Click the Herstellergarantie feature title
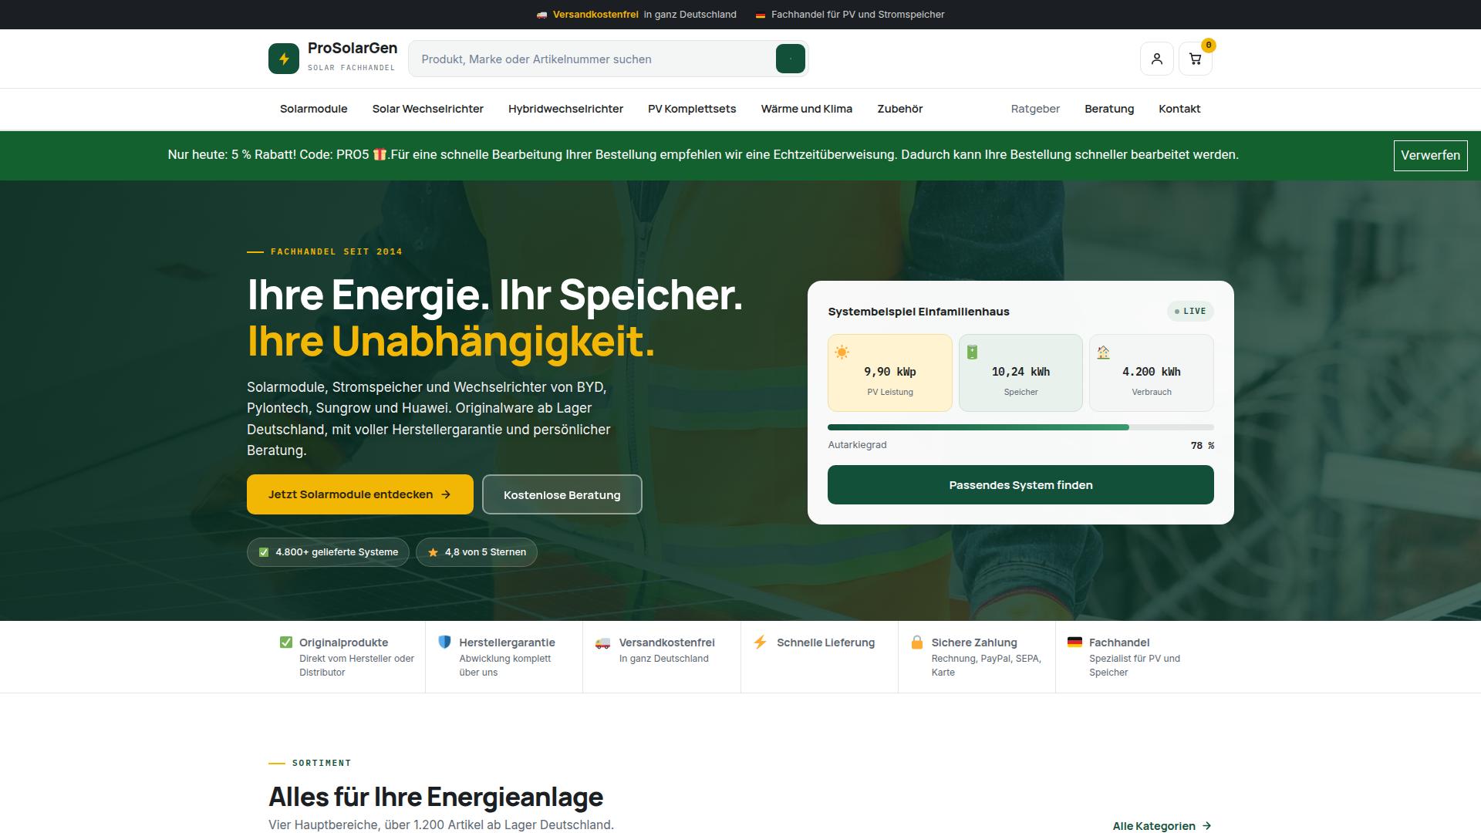Image resolution: width=1481 pixels, height=833 pixels. (x=507, y=642)
